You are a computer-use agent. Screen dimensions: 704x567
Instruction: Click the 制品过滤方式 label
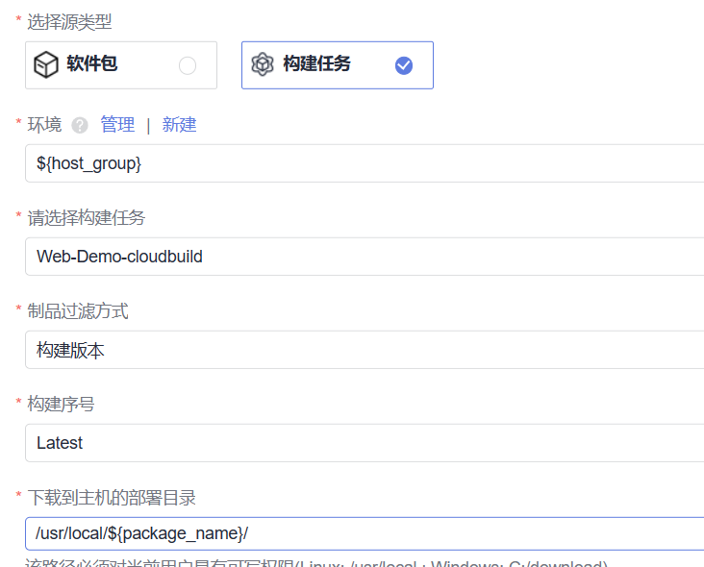pos(78,310)
